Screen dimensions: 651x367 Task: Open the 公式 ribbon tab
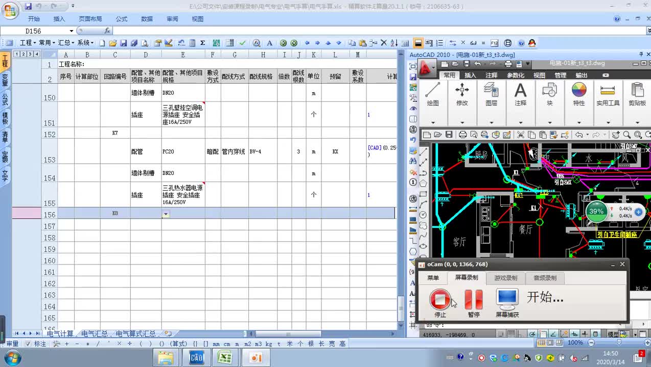pyautogui.click(x=122, y=19)
